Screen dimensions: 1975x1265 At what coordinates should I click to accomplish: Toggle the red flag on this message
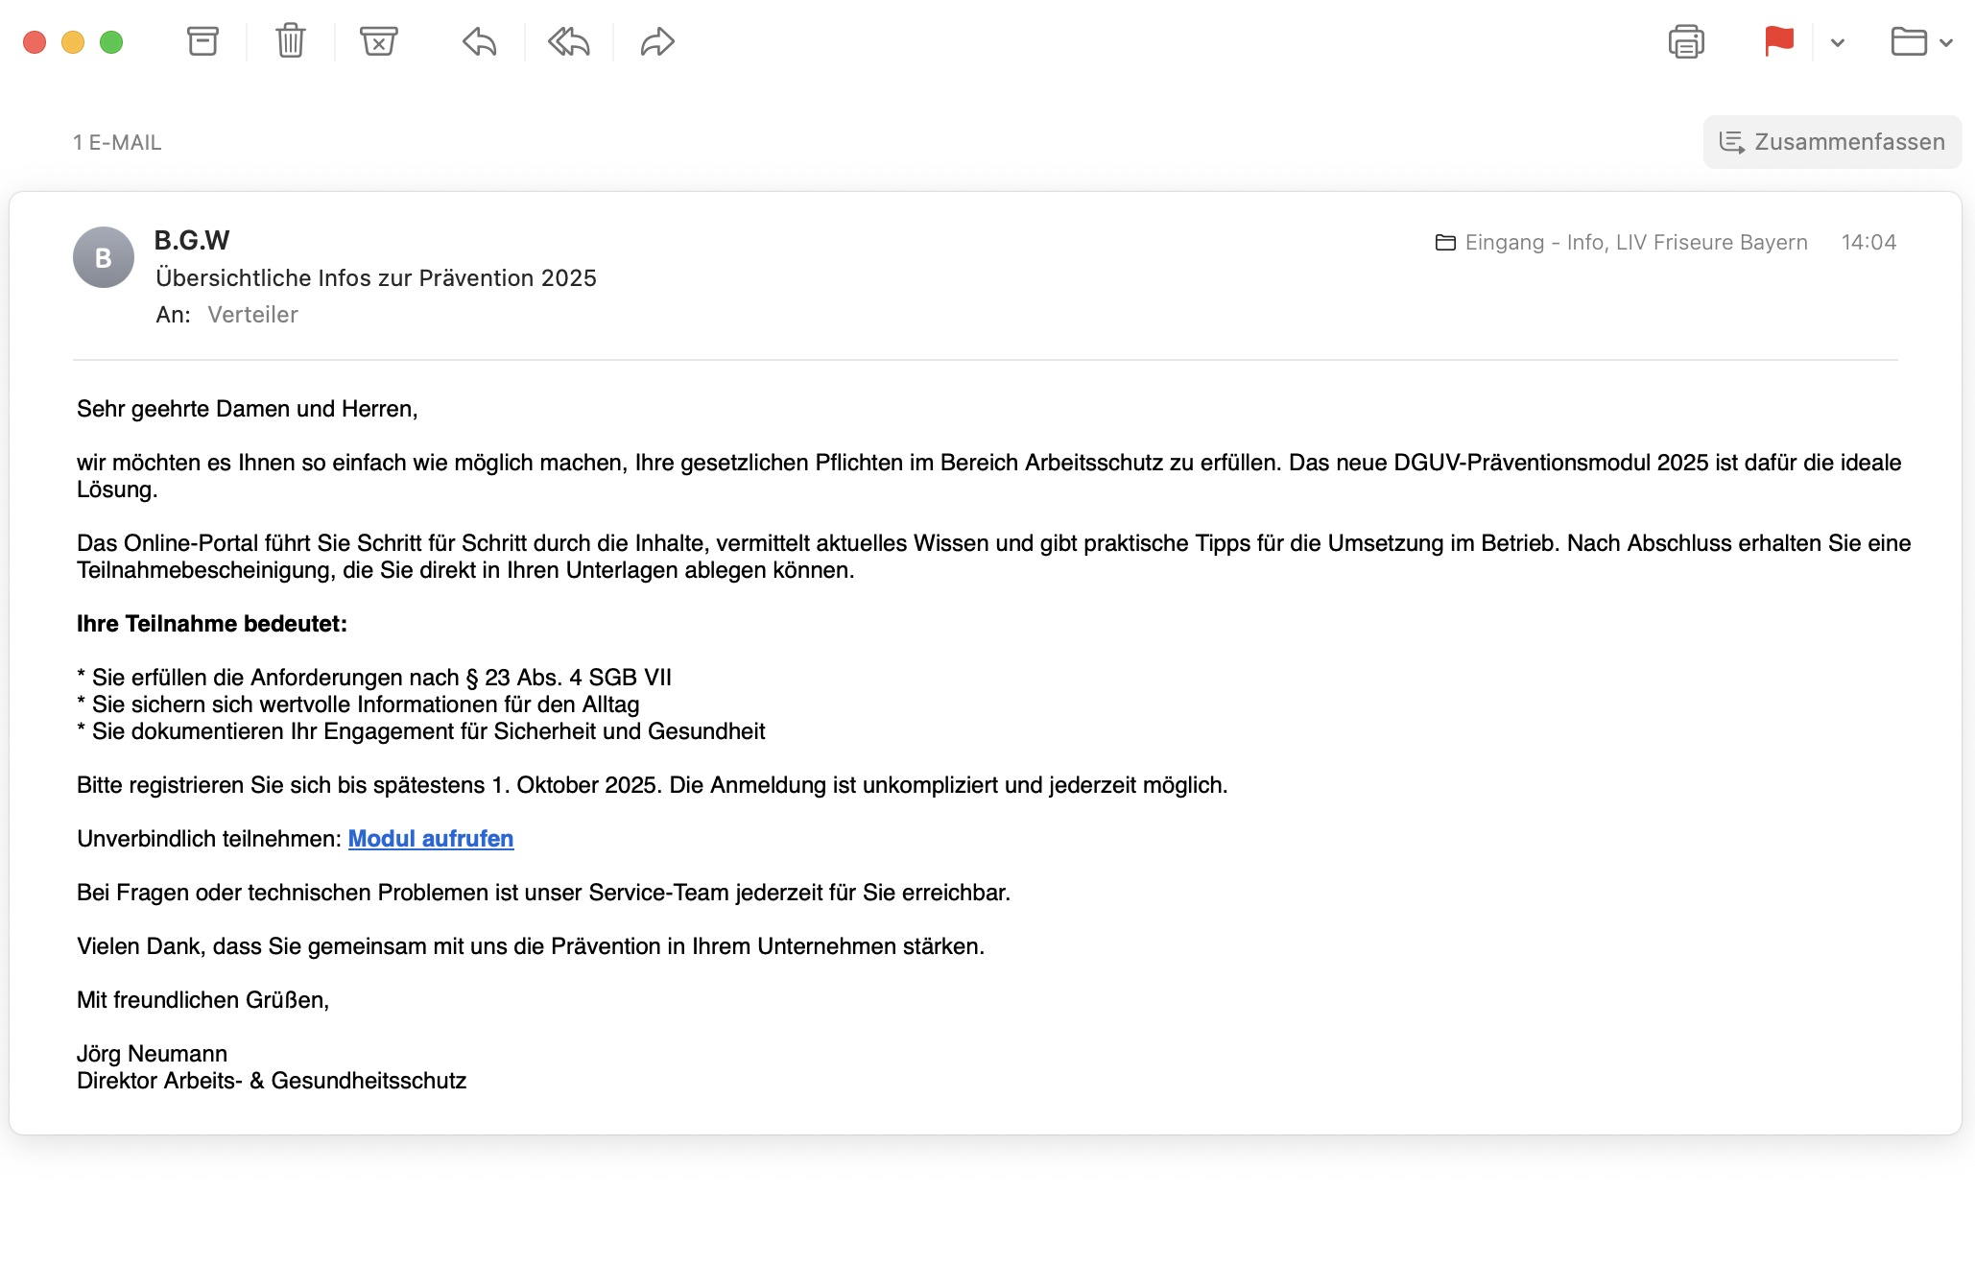(x=1778, y=42)
